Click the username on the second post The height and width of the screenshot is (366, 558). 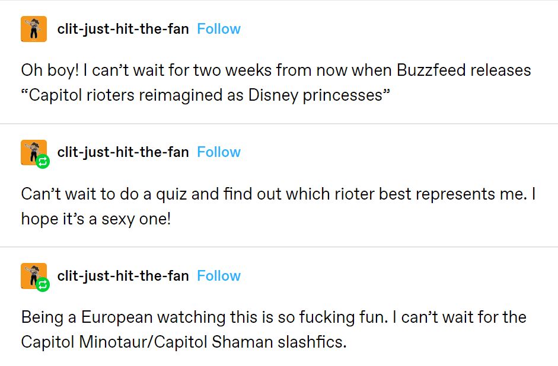(123, 152)
